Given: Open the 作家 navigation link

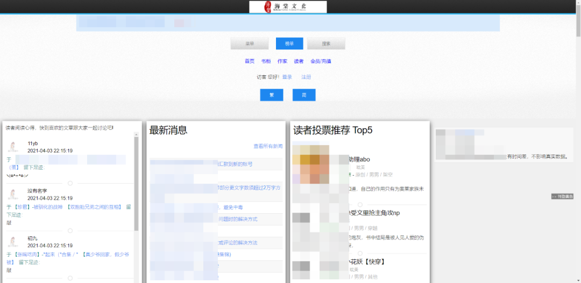Looking at the screenshot, I should tap(282, 61).
